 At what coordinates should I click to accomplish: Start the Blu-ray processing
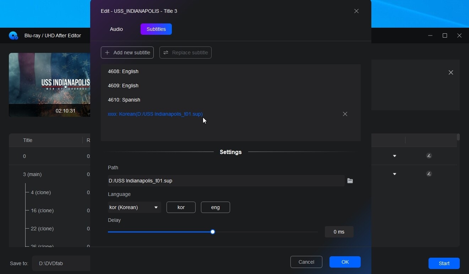coord(444,263)
